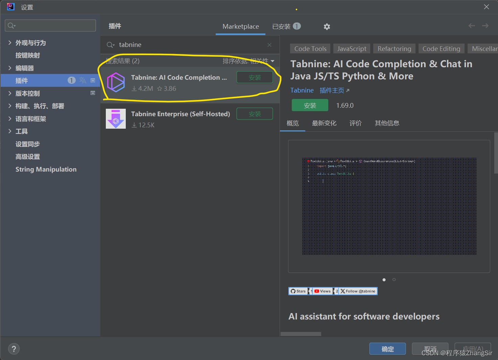Image resolution: width=498 pixels, height=360 pixels.
Task: Expand the 外观与行为 tree node
Action: coord(10,43)
